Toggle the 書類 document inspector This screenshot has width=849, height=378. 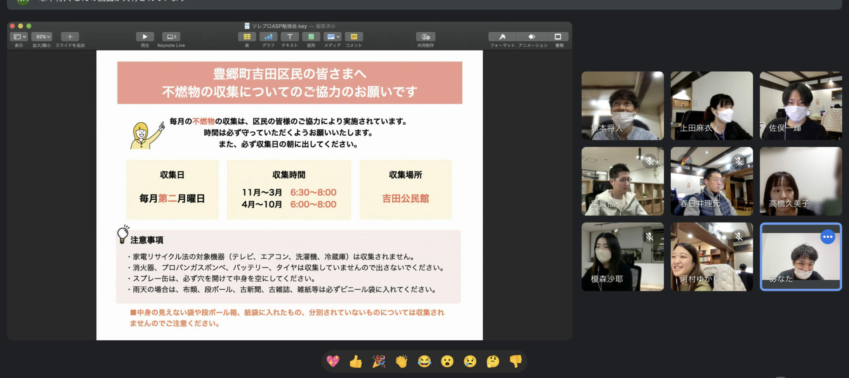tap(558, 37)
